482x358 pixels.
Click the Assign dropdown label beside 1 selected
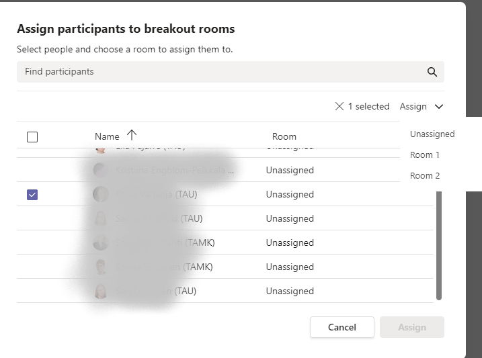point(413,106)
